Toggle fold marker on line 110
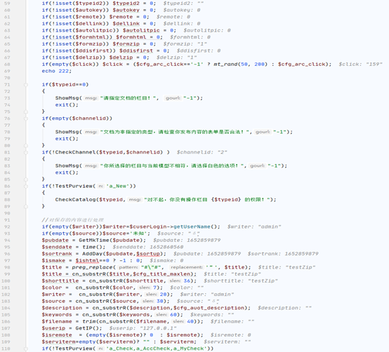The height and width of the screenshot is (352, 389). click(x=26, y=348)
